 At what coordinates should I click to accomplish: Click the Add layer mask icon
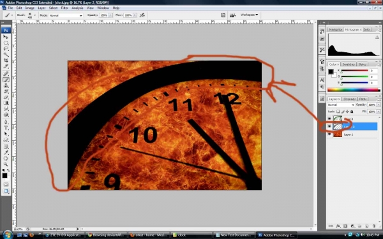(x=345, y=226)
